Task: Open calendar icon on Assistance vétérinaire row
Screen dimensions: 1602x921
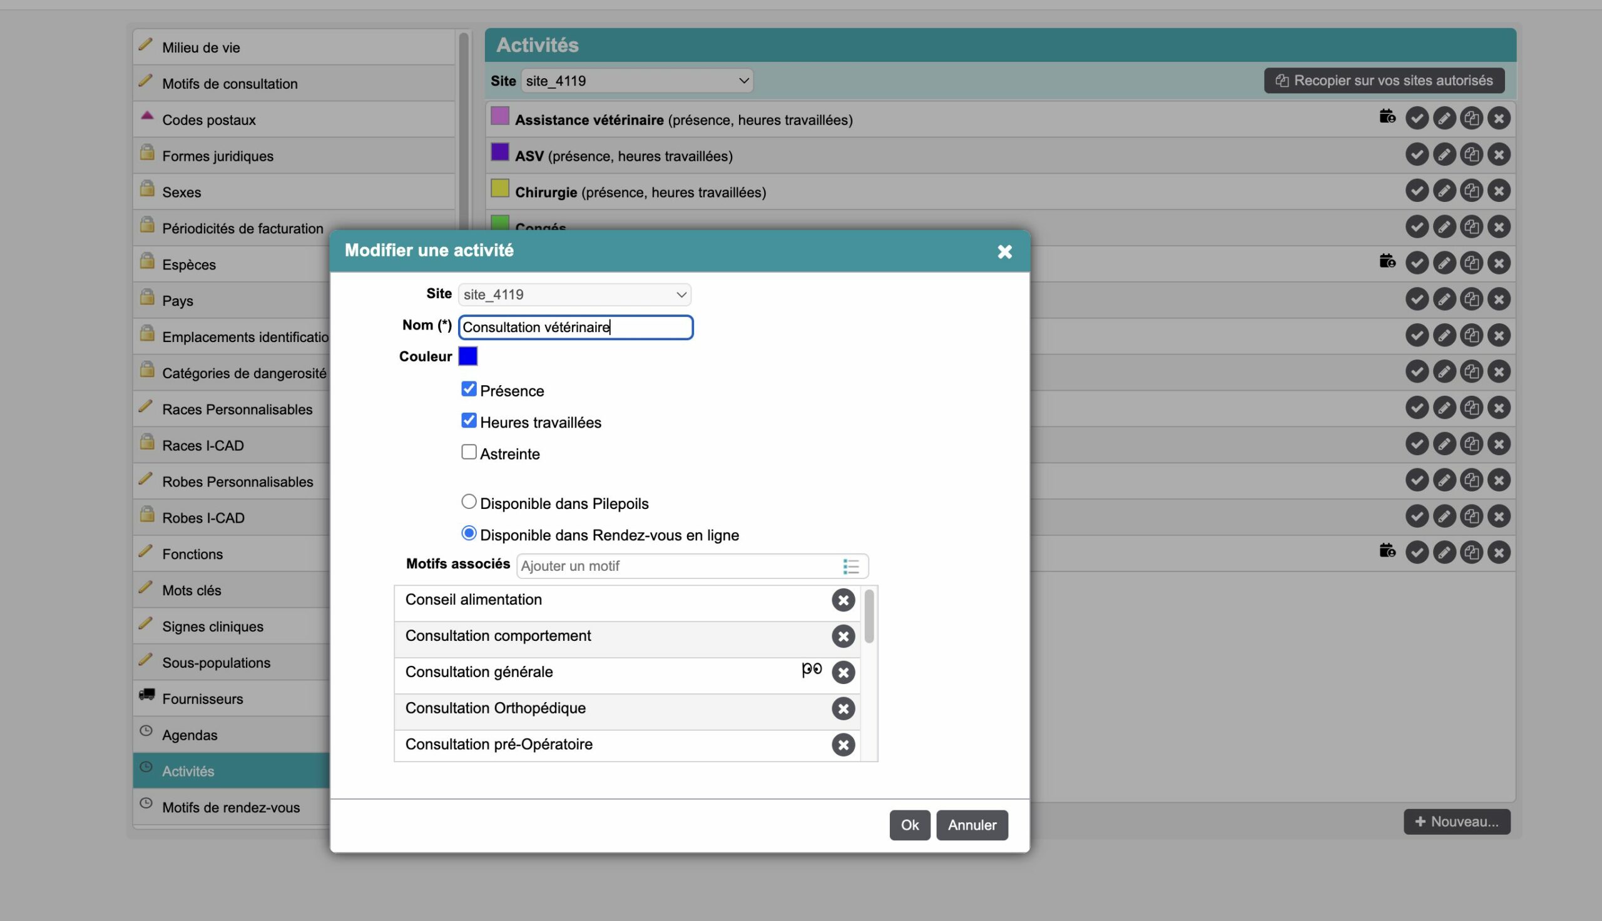Action: click(x=1387, y=116)
